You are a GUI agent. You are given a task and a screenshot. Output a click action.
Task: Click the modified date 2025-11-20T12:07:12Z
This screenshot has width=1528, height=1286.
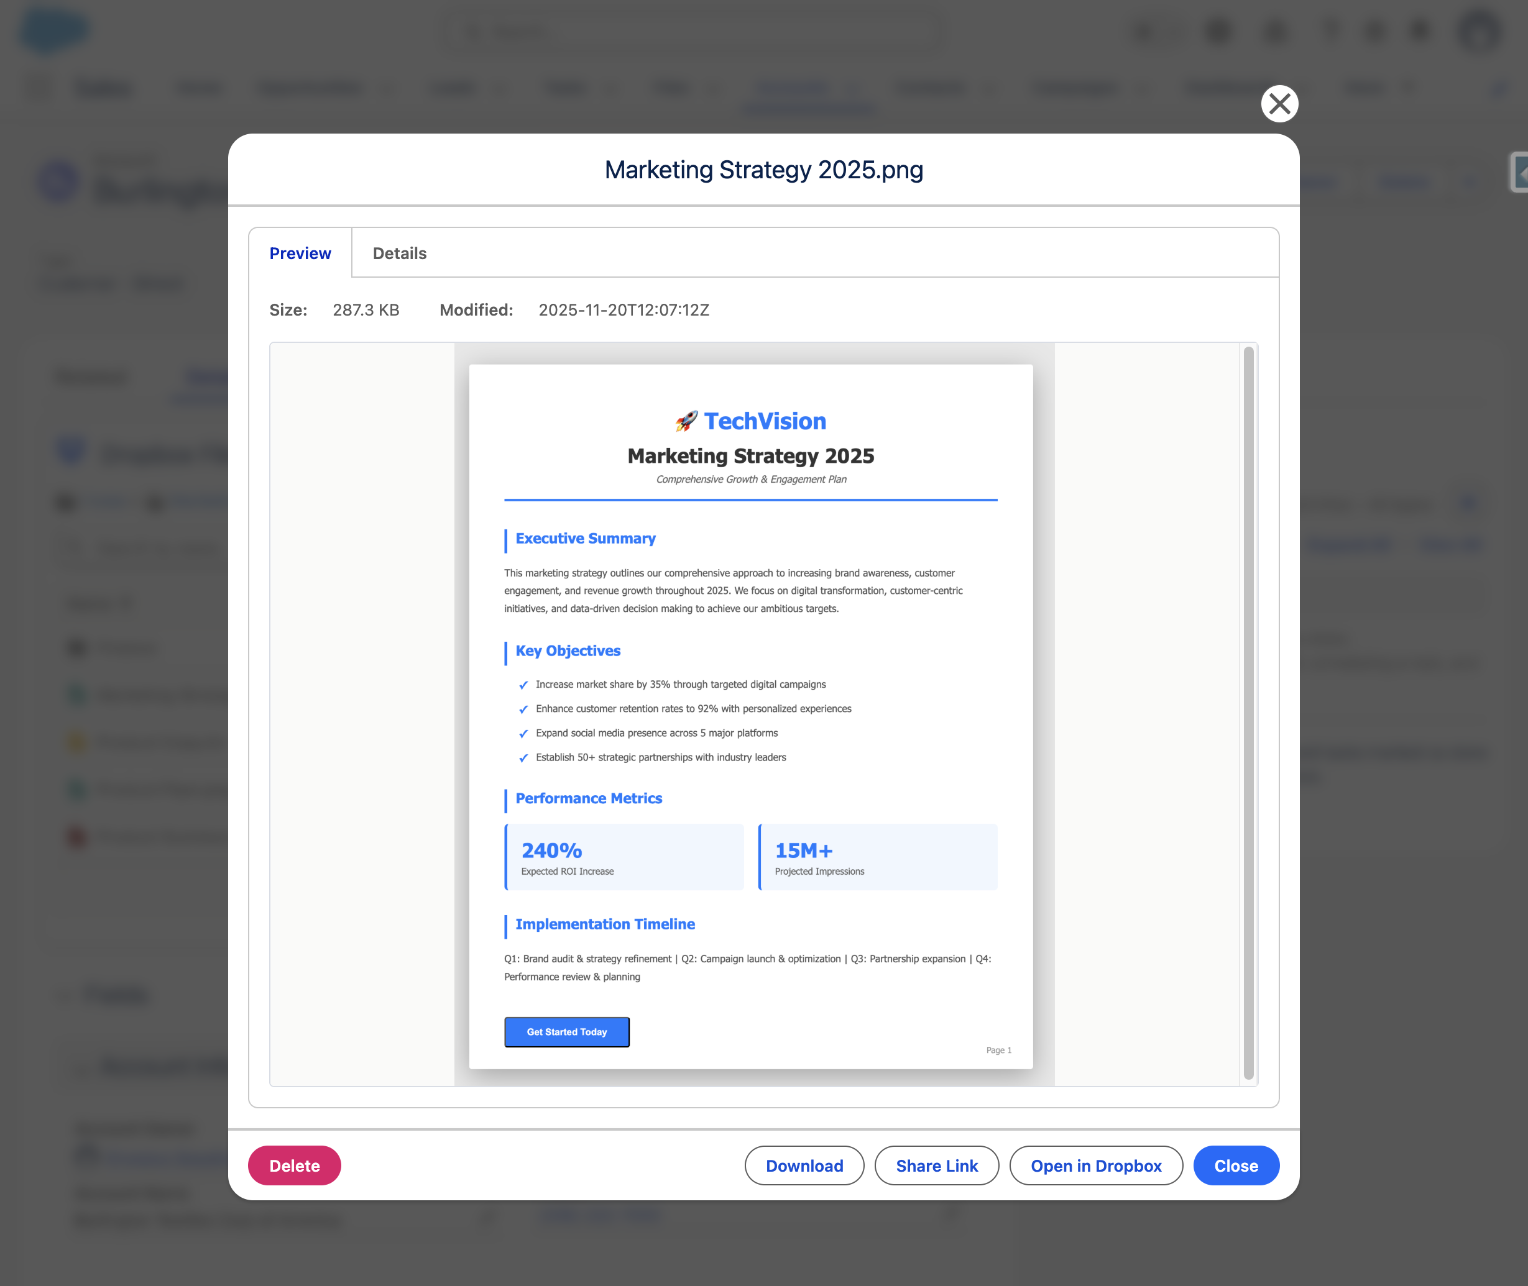pos(624,310)
